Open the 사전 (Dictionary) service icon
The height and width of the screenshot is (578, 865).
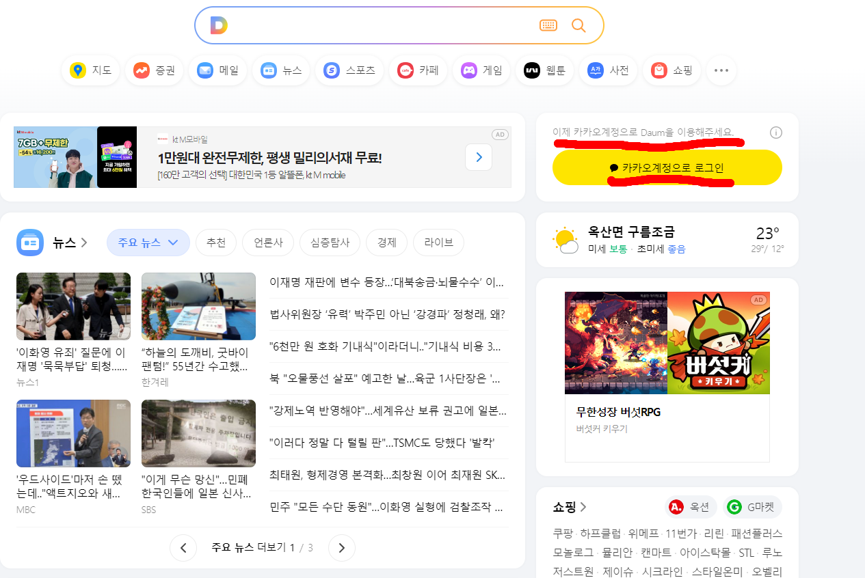(607, 70)
